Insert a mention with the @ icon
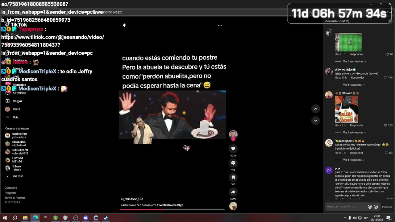This screenshot has width=395, height=222. tap(370, 207)
